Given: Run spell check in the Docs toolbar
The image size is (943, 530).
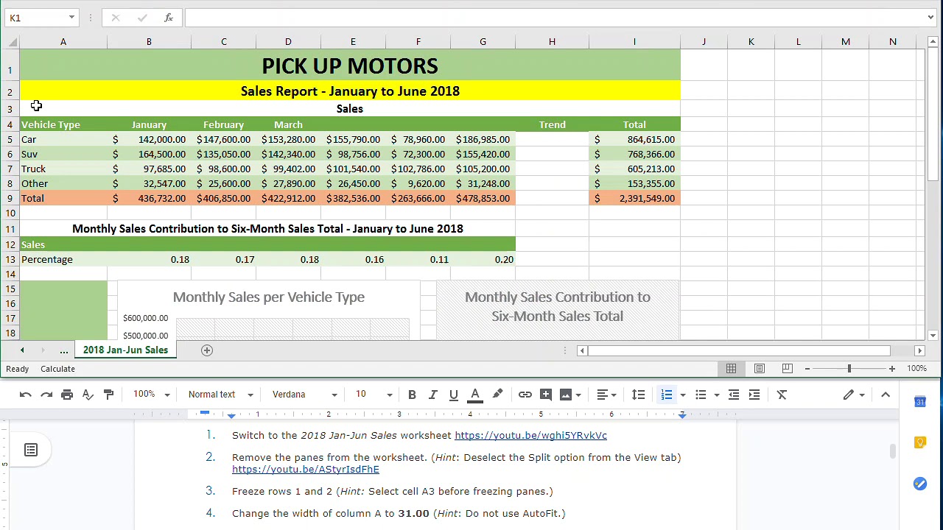Looking at the screenshot, I should click(x=88, y=395).
